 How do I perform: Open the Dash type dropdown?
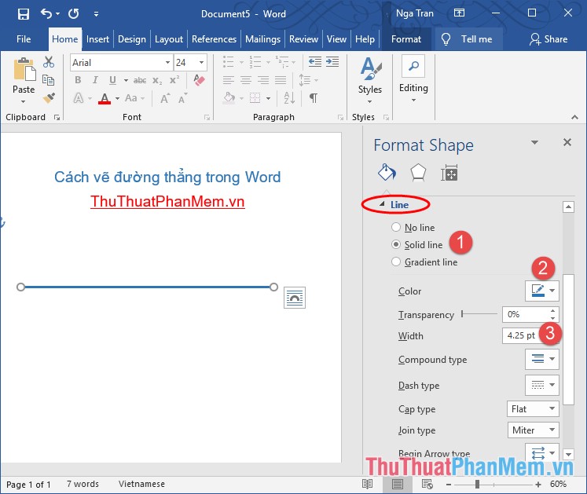(542, 385)
